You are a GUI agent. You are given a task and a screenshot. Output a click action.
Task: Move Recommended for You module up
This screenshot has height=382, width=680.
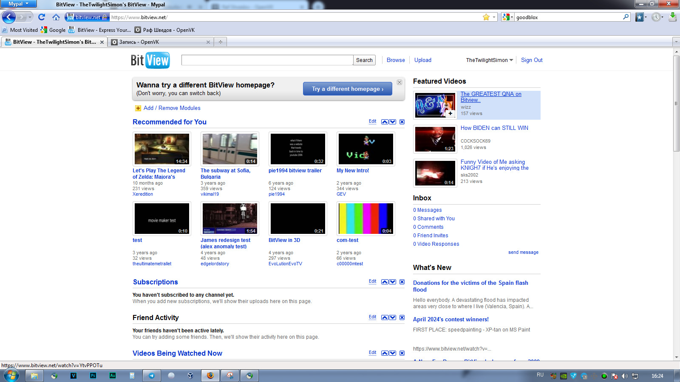[385, 122]
